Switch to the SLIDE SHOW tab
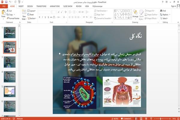Image resolution: width=180 pixels, height=120 pixels. pyautogui.click(x=68, y=6)
